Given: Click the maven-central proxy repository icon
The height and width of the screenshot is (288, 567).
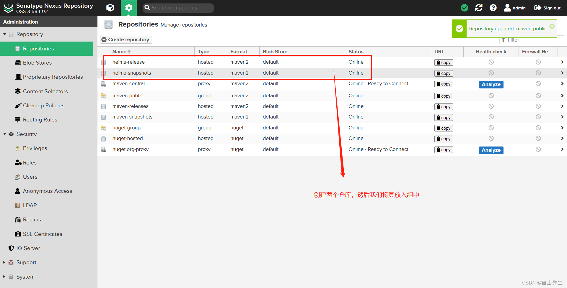Looking at the screenshot, I should coord(103,84).
